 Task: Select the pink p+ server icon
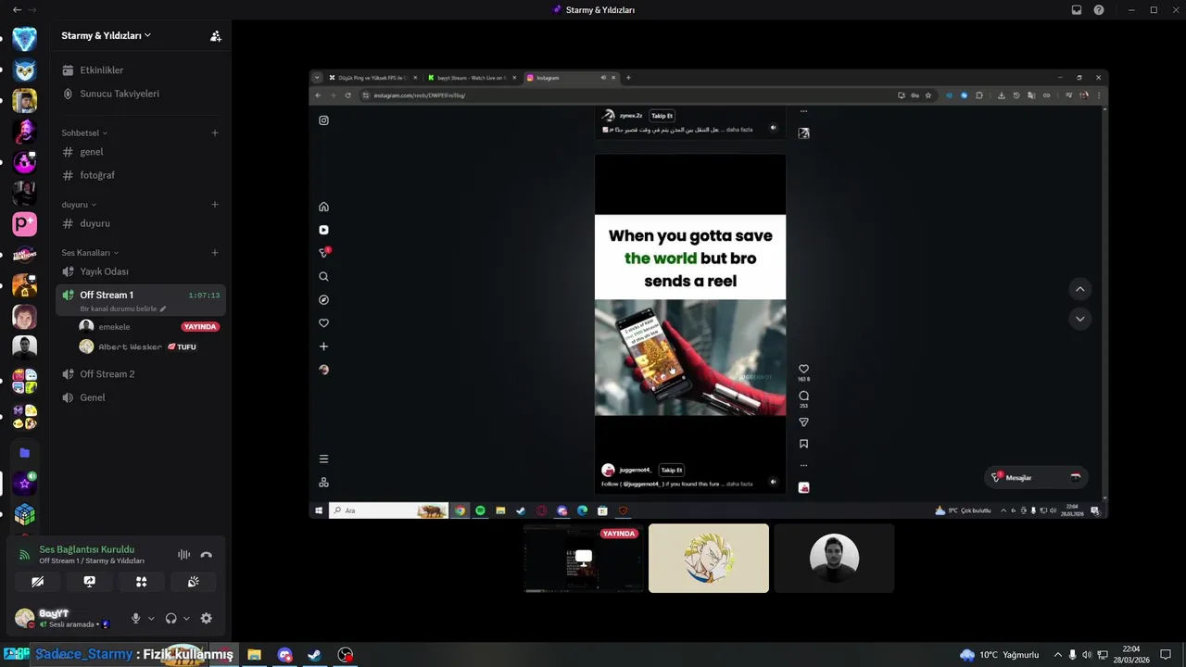(x=25, y=223)
